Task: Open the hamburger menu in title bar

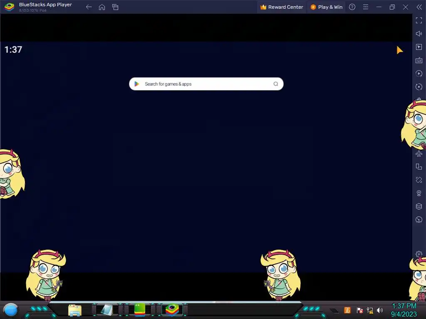Action: (366, 7)
